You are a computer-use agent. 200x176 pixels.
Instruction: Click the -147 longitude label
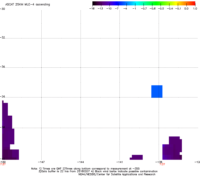coord(41,162)
